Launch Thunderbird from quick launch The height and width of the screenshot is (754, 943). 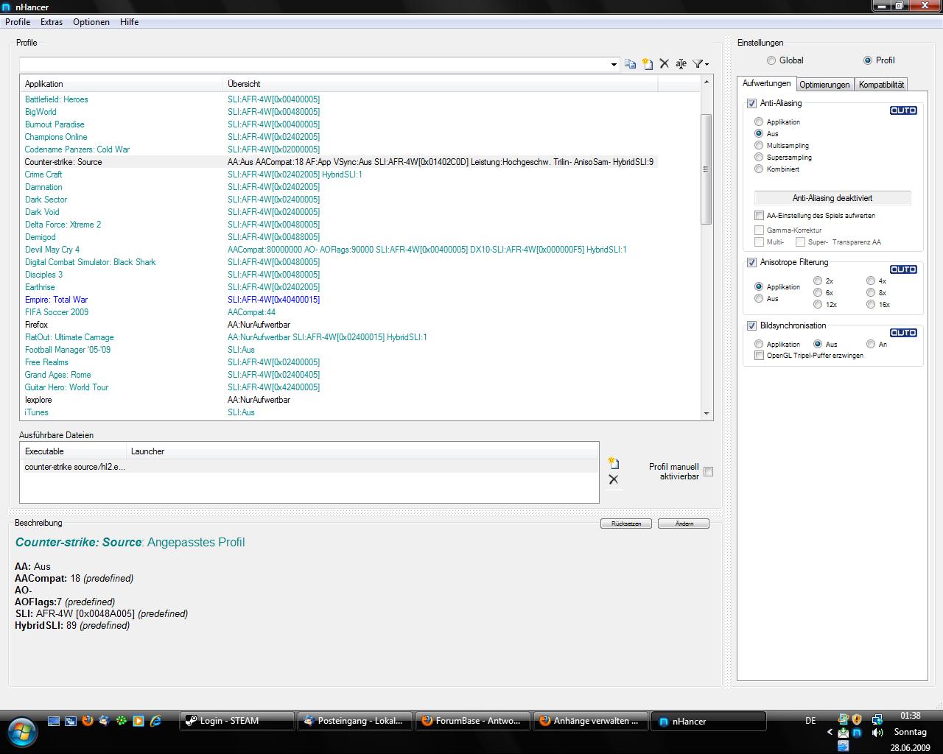pyautogui.click(x=105, y=721)
